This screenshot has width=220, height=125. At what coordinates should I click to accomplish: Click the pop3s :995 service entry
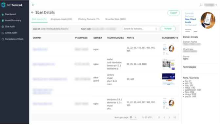[190, 97]
